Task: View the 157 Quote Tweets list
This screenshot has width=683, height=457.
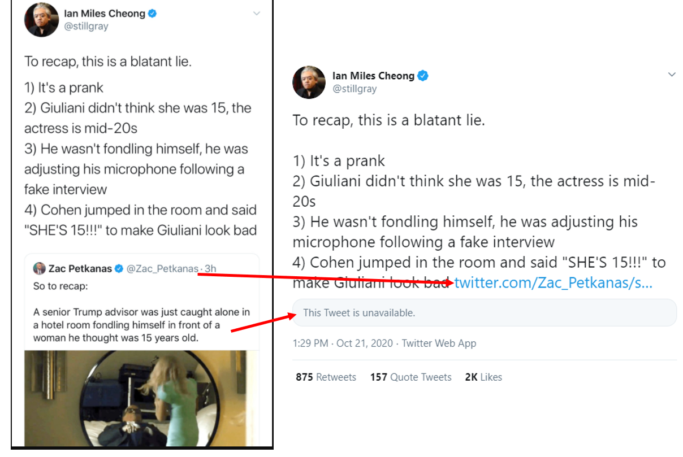Action: coord(410,377)
